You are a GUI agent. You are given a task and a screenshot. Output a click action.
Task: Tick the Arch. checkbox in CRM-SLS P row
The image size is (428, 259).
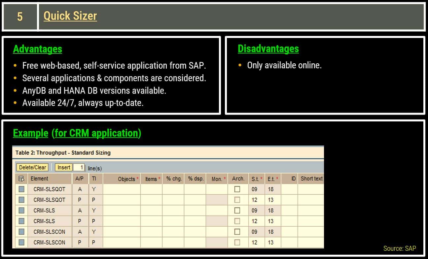click(x=237, y=221)
